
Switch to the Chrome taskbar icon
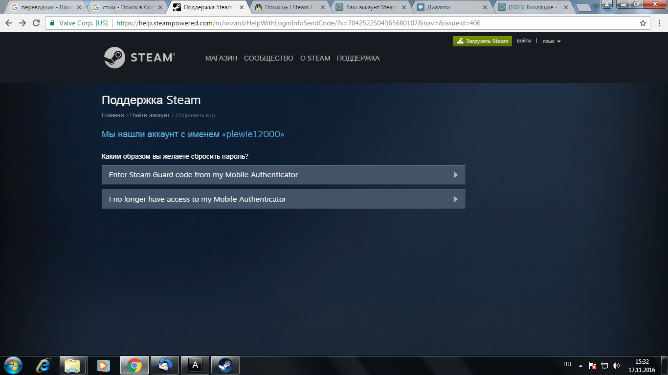click(134, 365)
